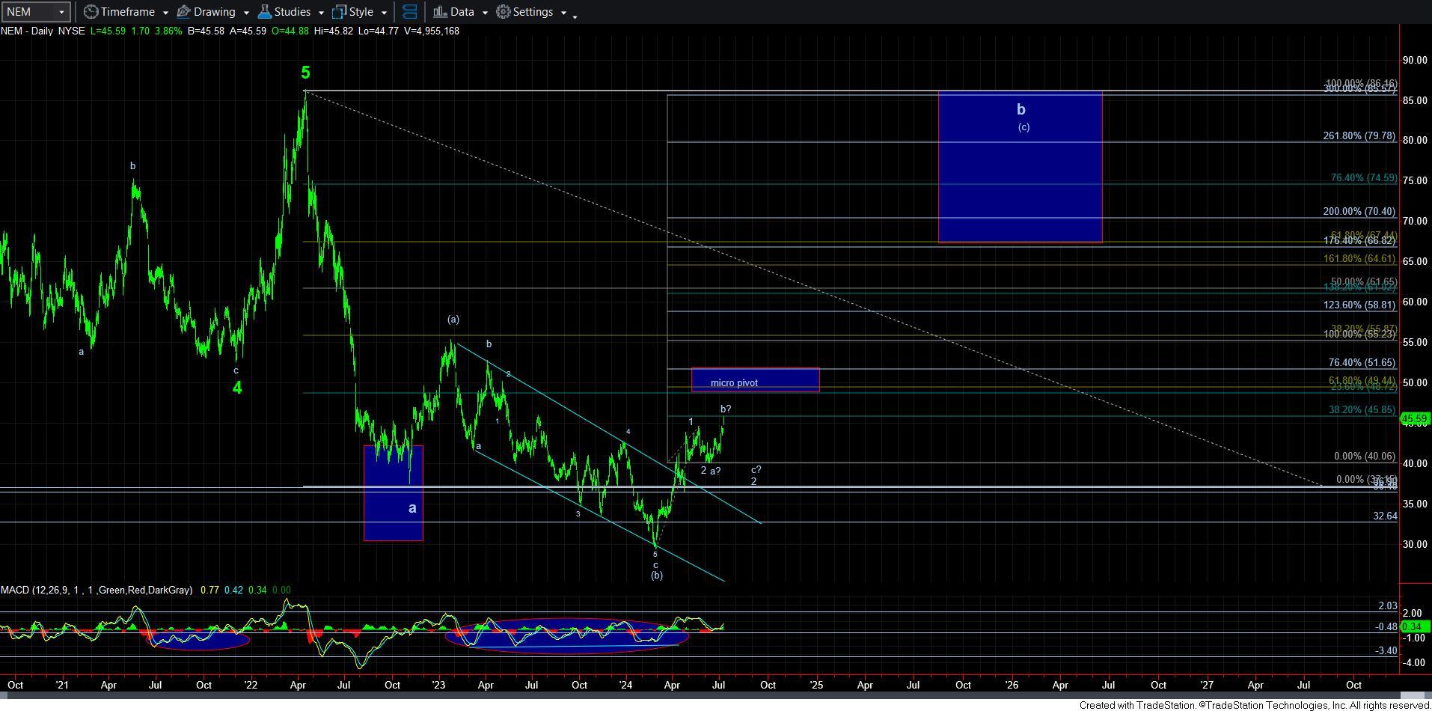Select the MACD (12,26,9) study label
This screenshot has width=1432, height=711.
(x=97, y=590)
